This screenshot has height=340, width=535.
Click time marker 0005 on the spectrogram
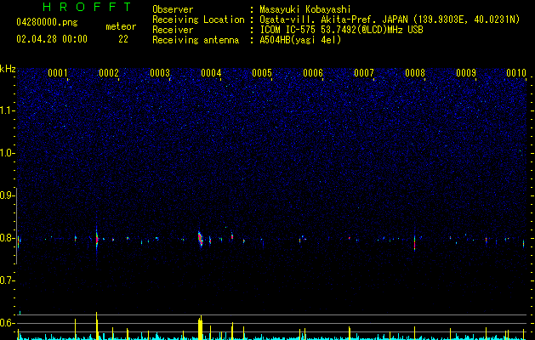pos(262,73)
